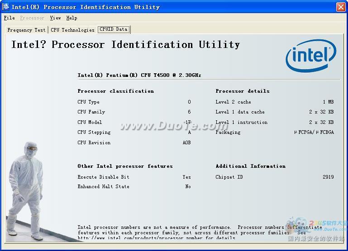Click the cleanroom technician image
The image size is (348, 251).
tap(25, 191)
